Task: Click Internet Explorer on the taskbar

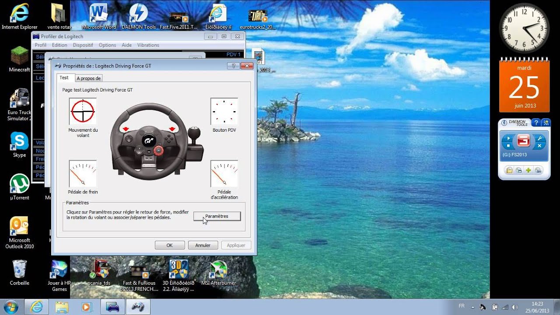Action: 36,307
